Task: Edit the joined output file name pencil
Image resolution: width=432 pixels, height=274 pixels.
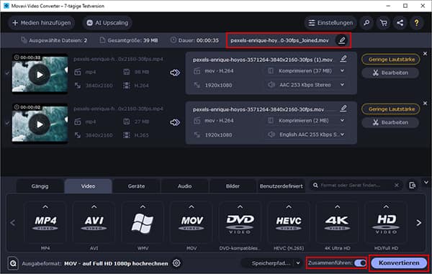Action: pyautogui.click(x=342, y=40)
